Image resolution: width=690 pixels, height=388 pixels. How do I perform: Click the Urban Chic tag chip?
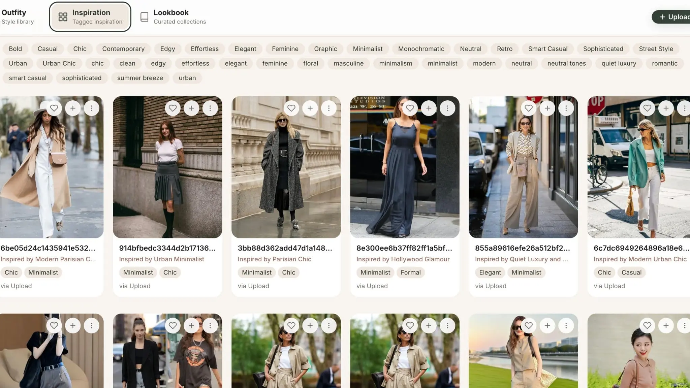tap(59, 63)
